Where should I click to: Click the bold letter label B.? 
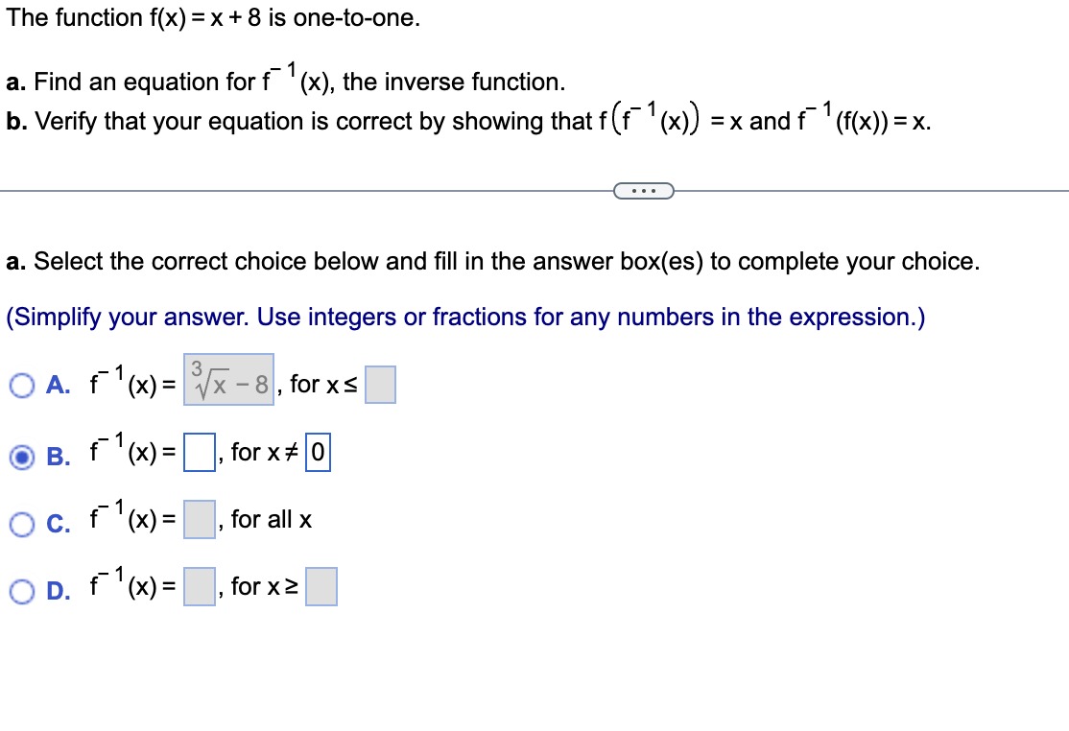tap(58, 457)
